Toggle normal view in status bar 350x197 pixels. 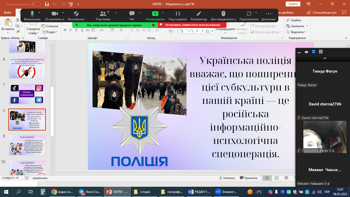(x=267, y=178)
